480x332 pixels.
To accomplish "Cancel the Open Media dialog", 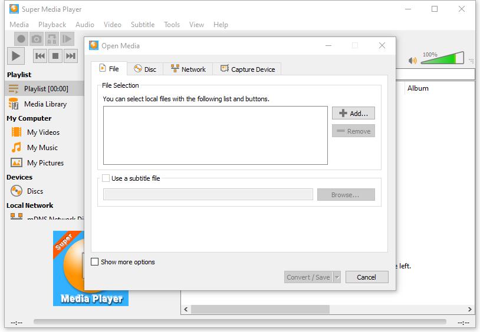I will 366,277.
